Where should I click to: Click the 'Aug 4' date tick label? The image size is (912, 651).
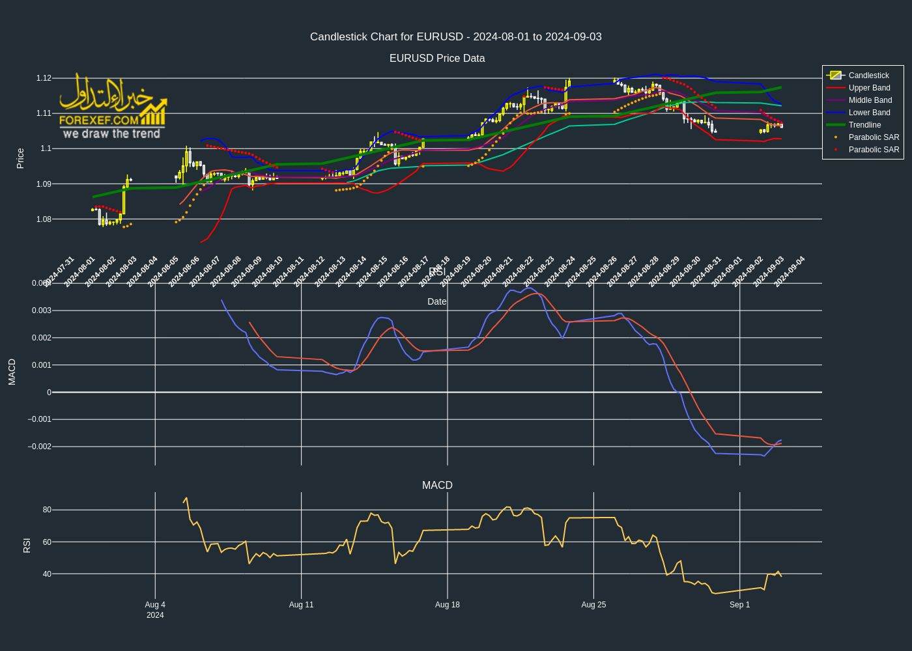point(155,605)
